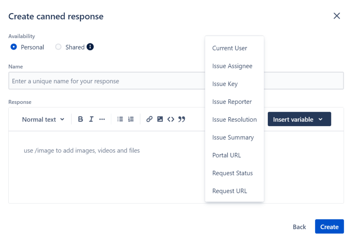Screen dimensions: 352x241
Task: Insert a bulleted list
Action: (x=120, y=119)
